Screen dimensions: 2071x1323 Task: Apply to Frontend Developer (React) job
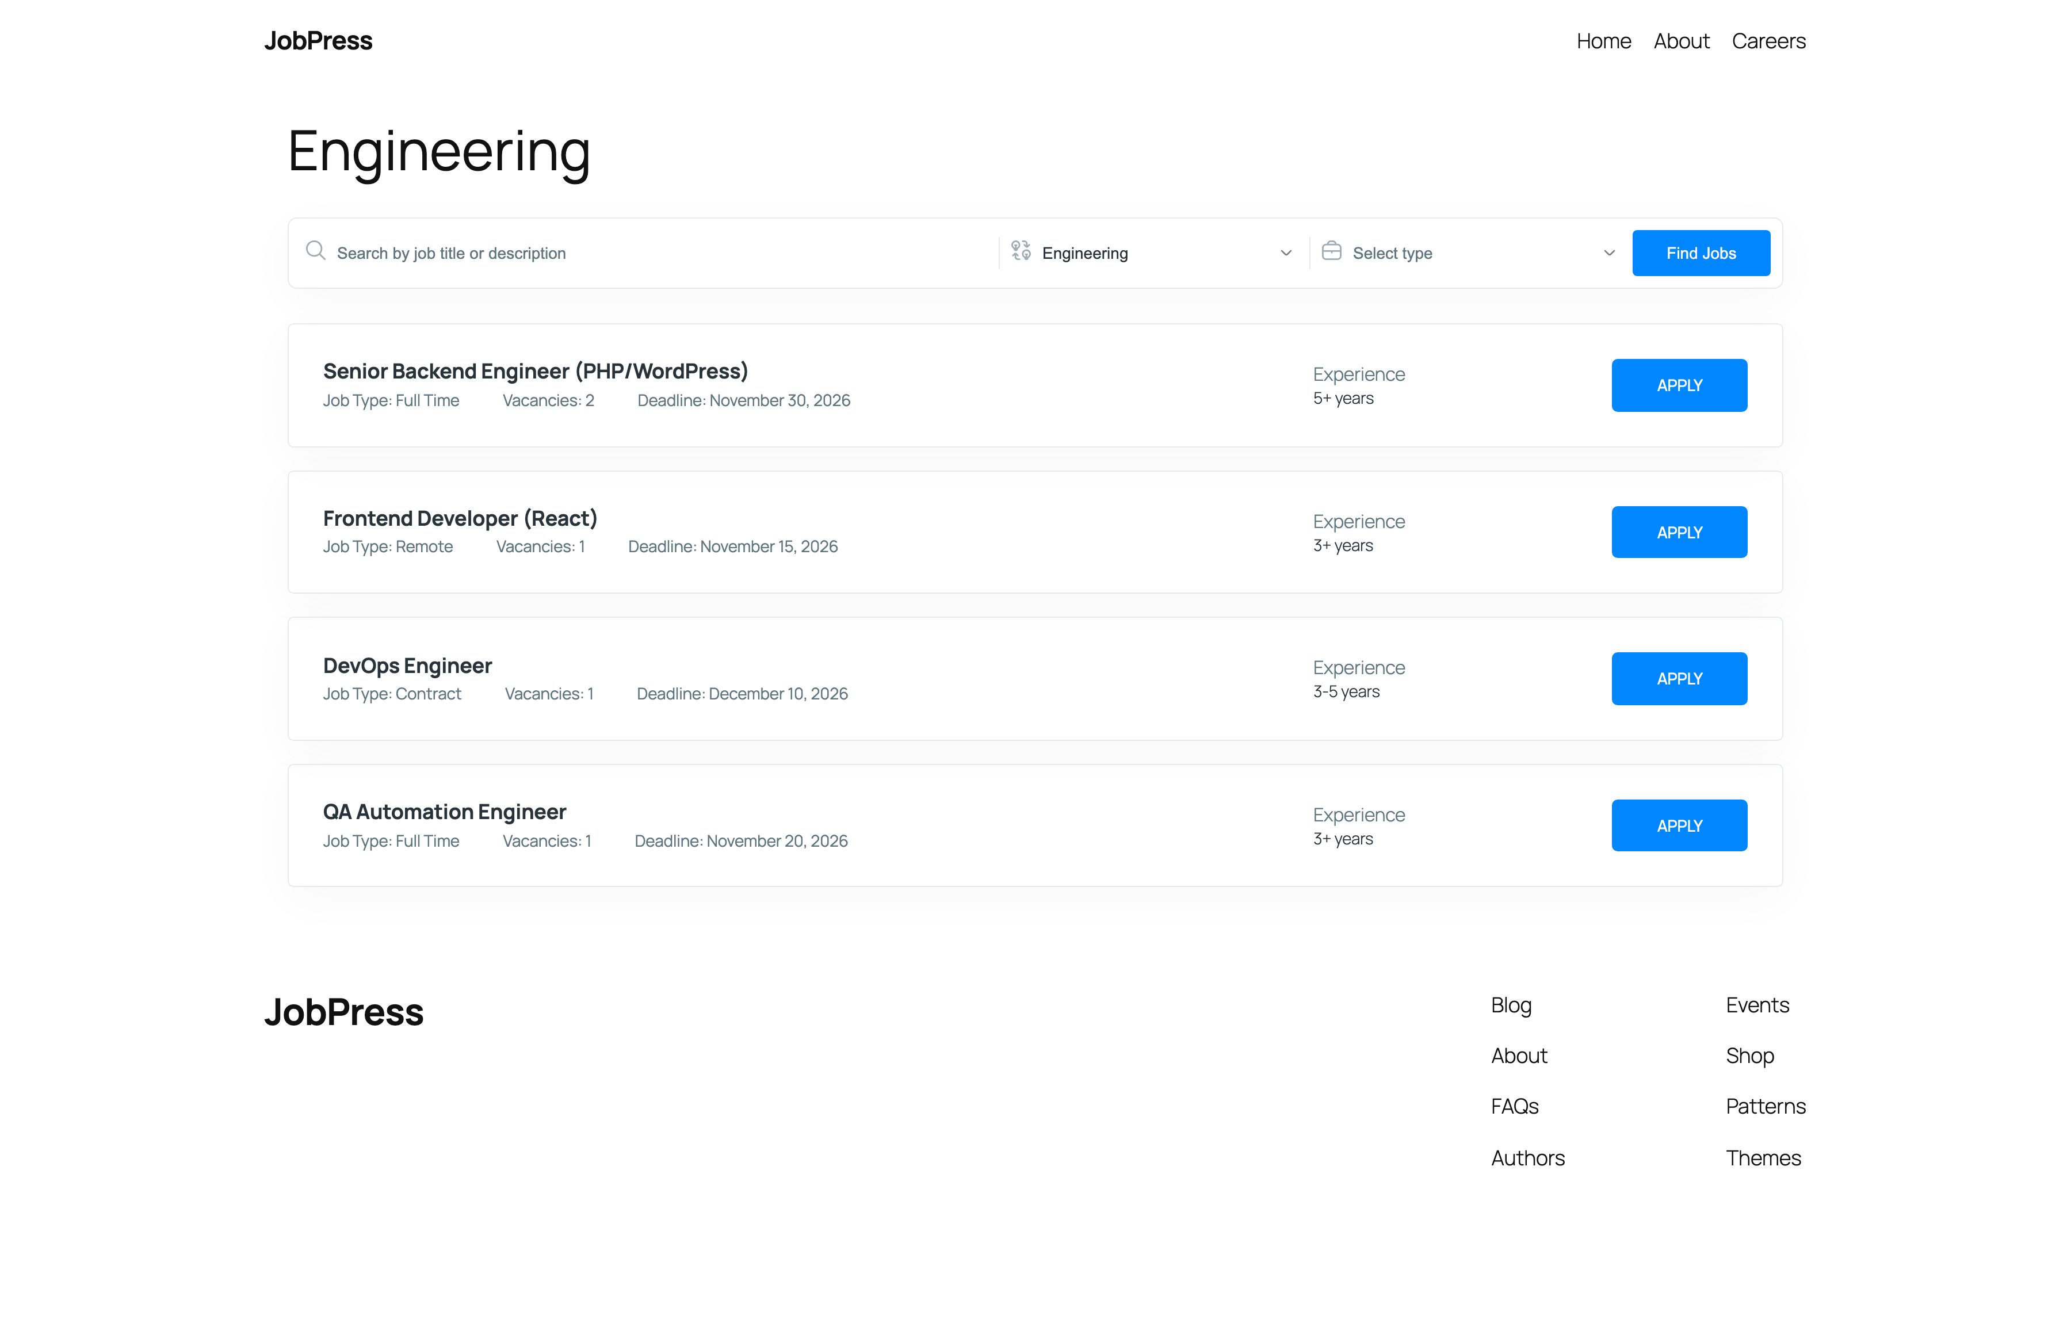coord(1679,533)
